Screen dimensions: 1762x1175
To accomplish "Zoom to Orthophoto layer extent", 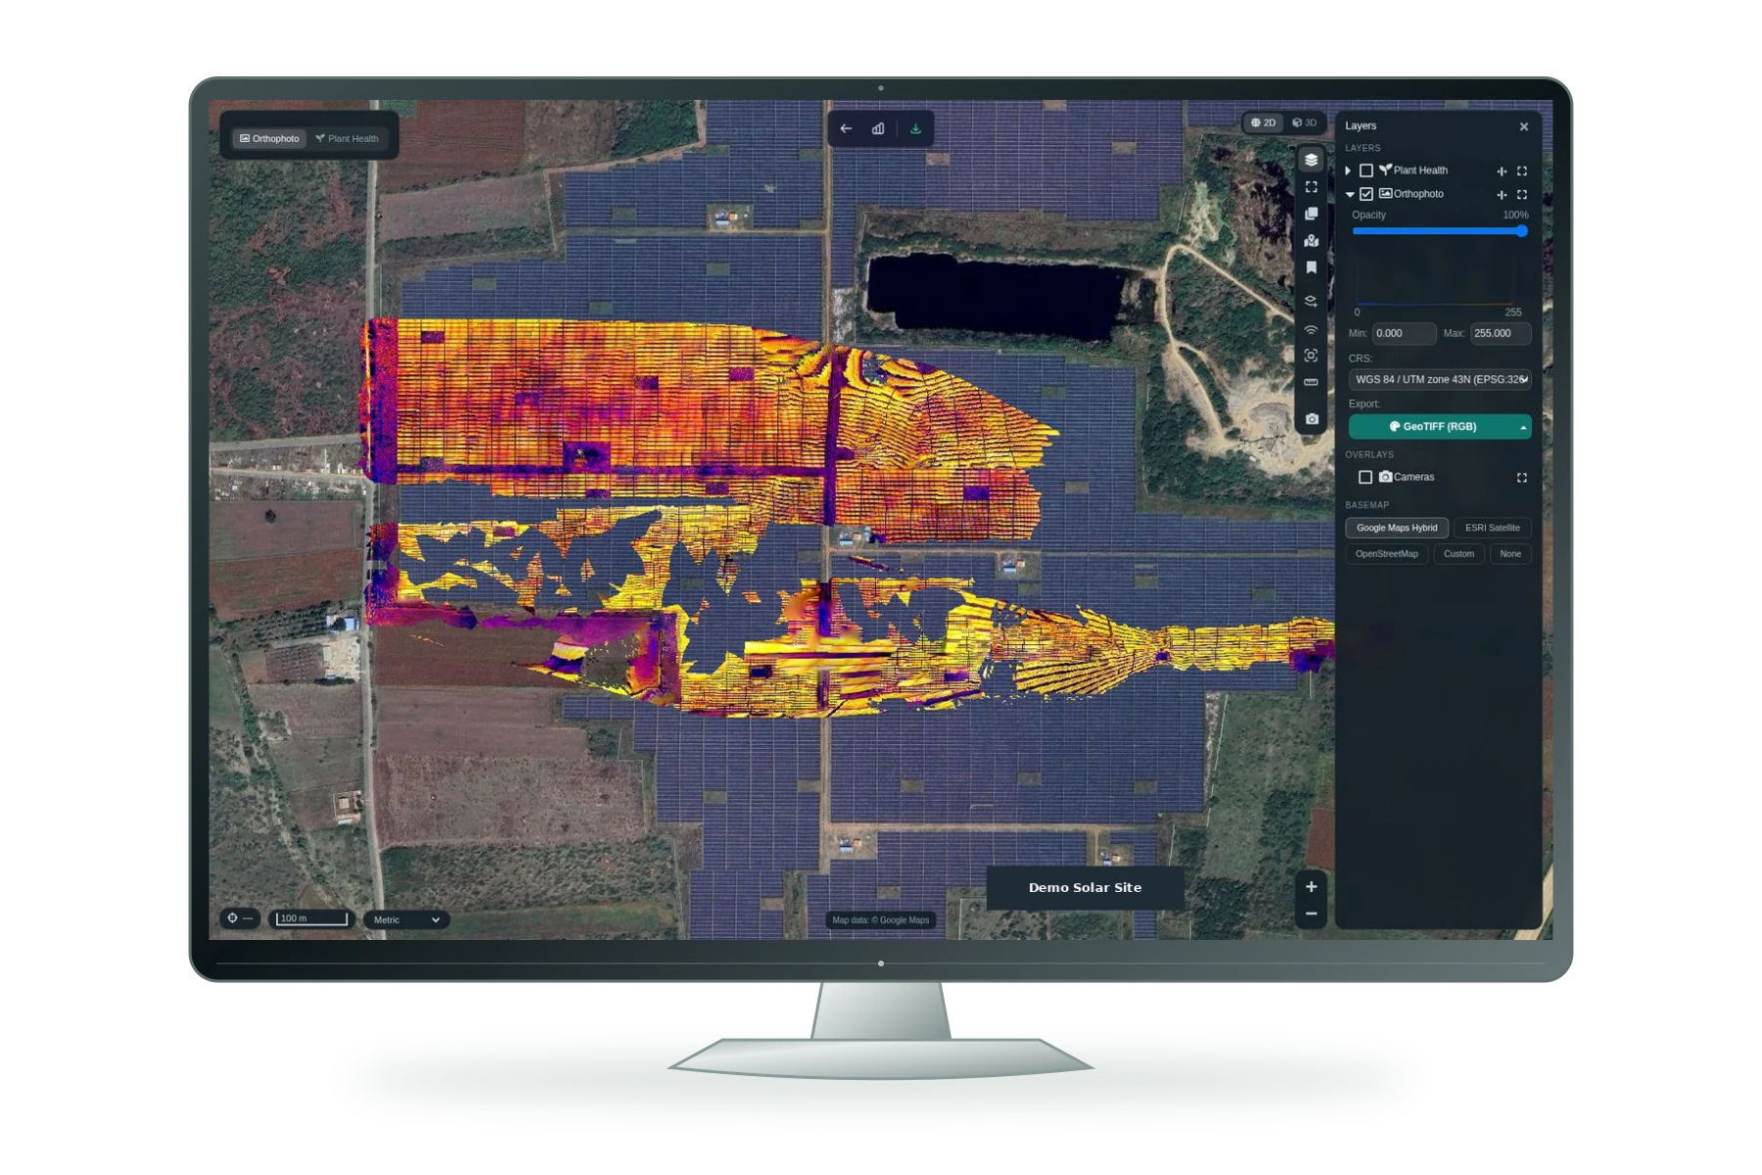I will [x=1522, y=195].
